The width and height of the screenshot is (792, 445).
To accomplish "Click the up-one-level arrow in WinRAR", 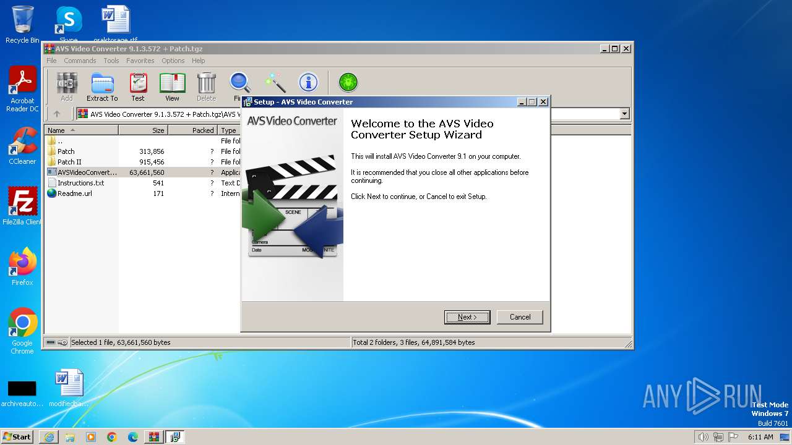I will (57, 114).
